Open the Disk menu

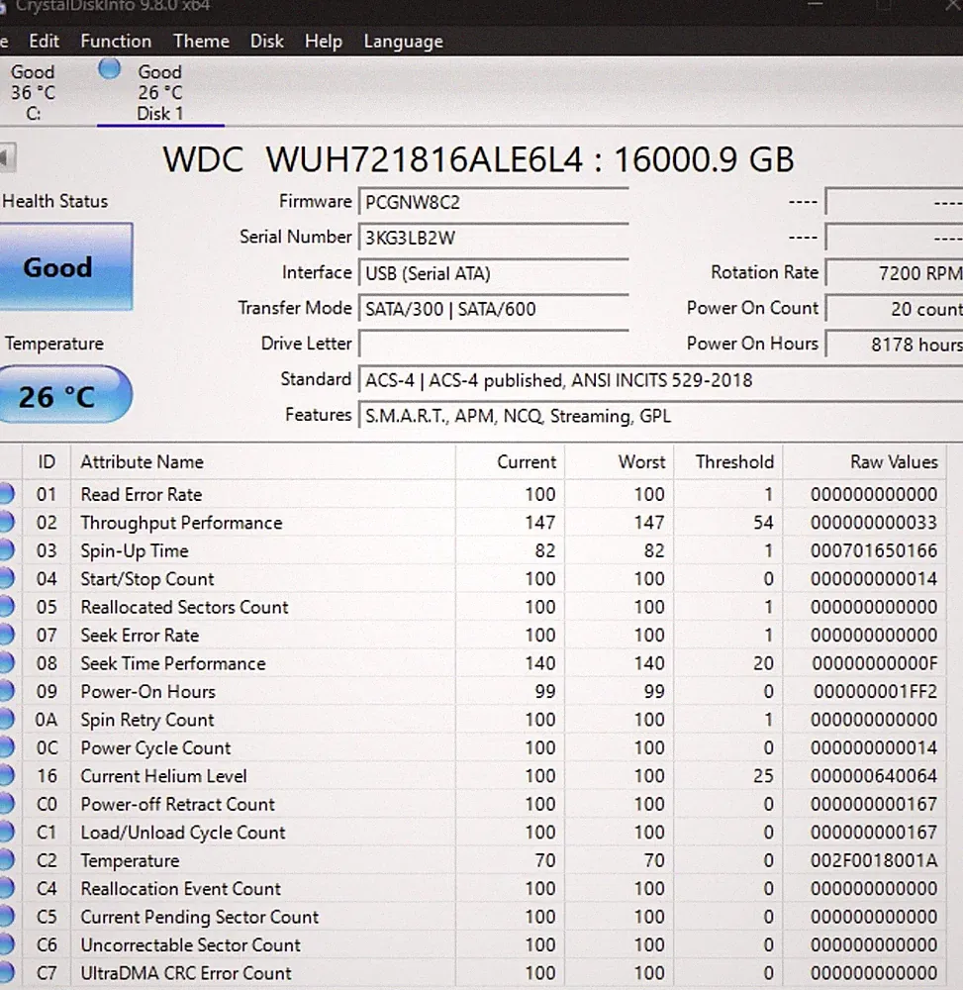click(267, 41)
